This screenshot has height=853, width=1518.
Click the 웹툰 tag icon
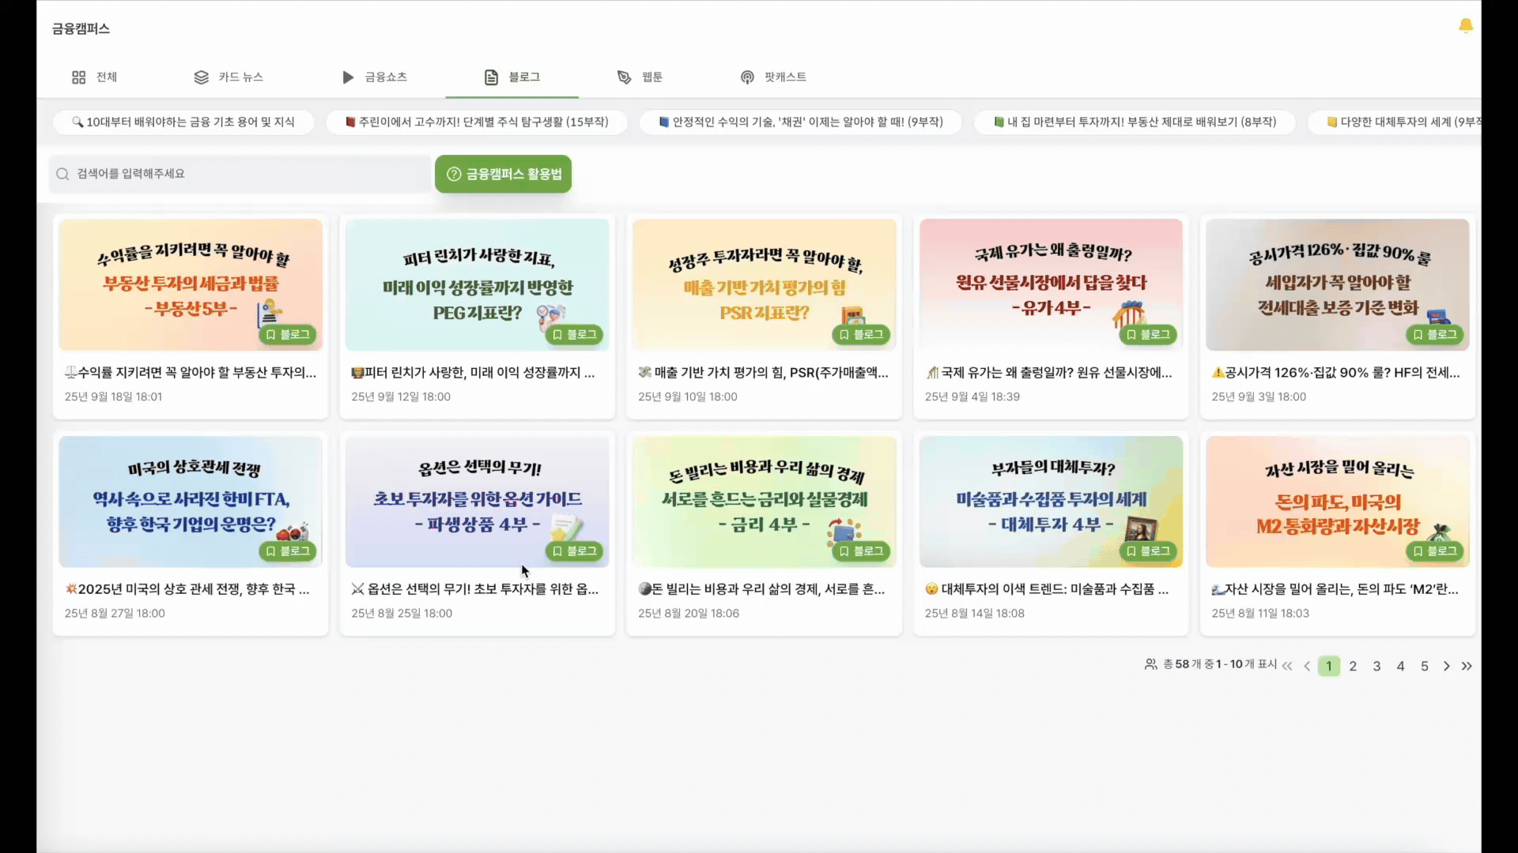(x=624, y=77)
